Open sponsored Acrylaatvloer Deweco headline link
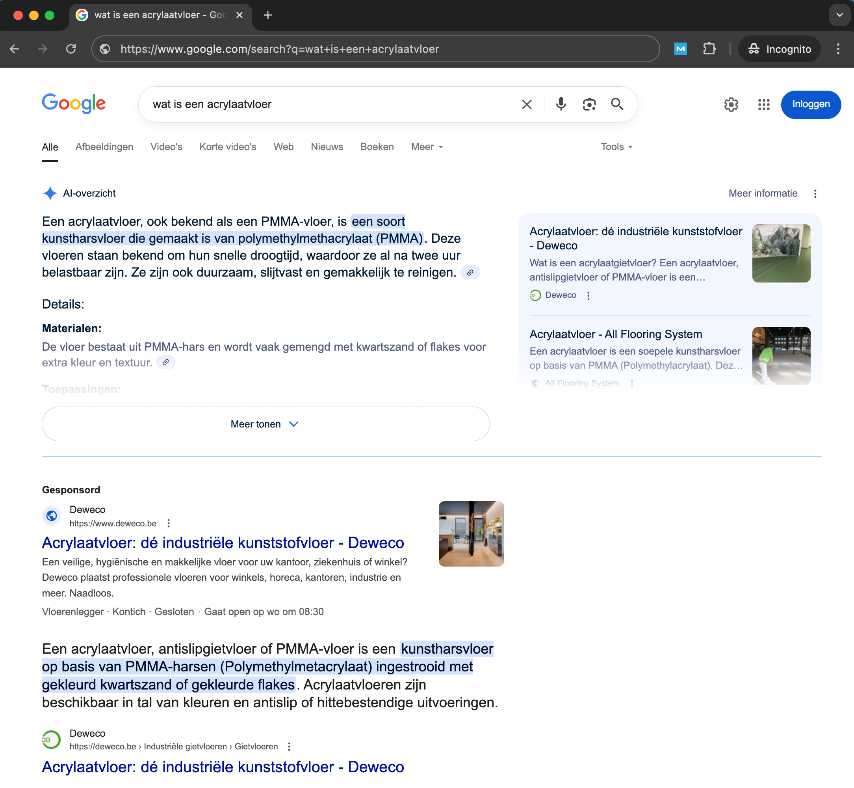Viewport: 854px width, 788px height. pos(223,543)
